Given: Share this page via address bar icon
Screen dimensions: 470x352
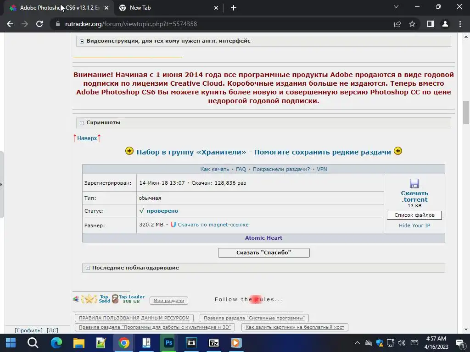Looking at the screenshot, I should coord(397,24).
